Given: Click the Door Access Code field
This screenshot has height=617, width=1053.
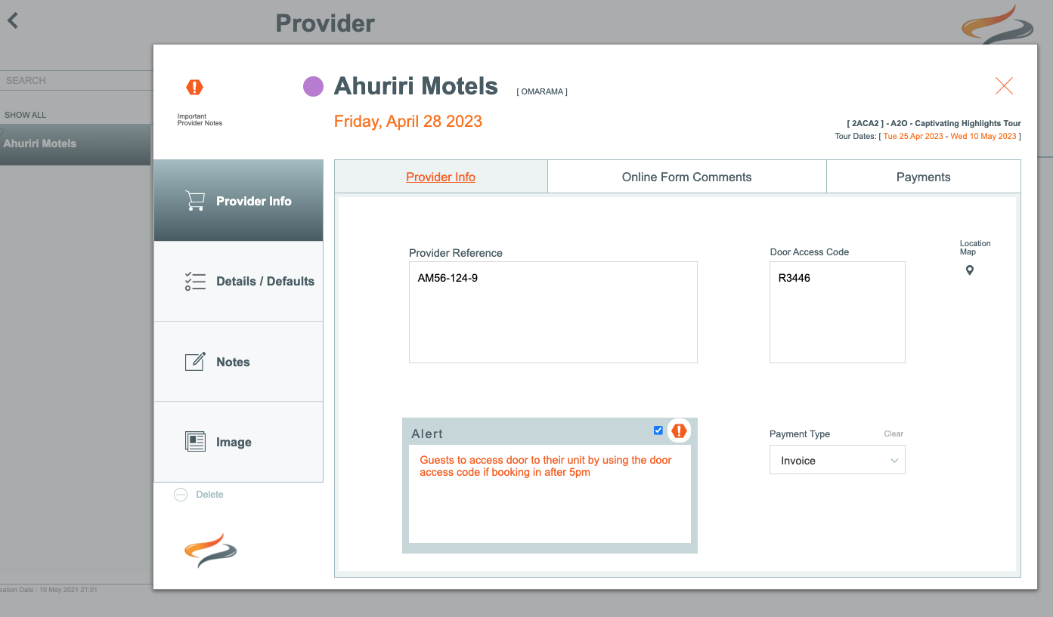Looking at the screenshot, I should point(837,312).
